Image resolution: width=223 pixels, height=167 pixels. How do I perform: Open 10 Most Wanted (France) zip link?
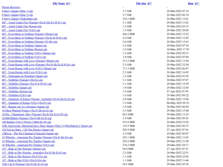tap(27, 111)
